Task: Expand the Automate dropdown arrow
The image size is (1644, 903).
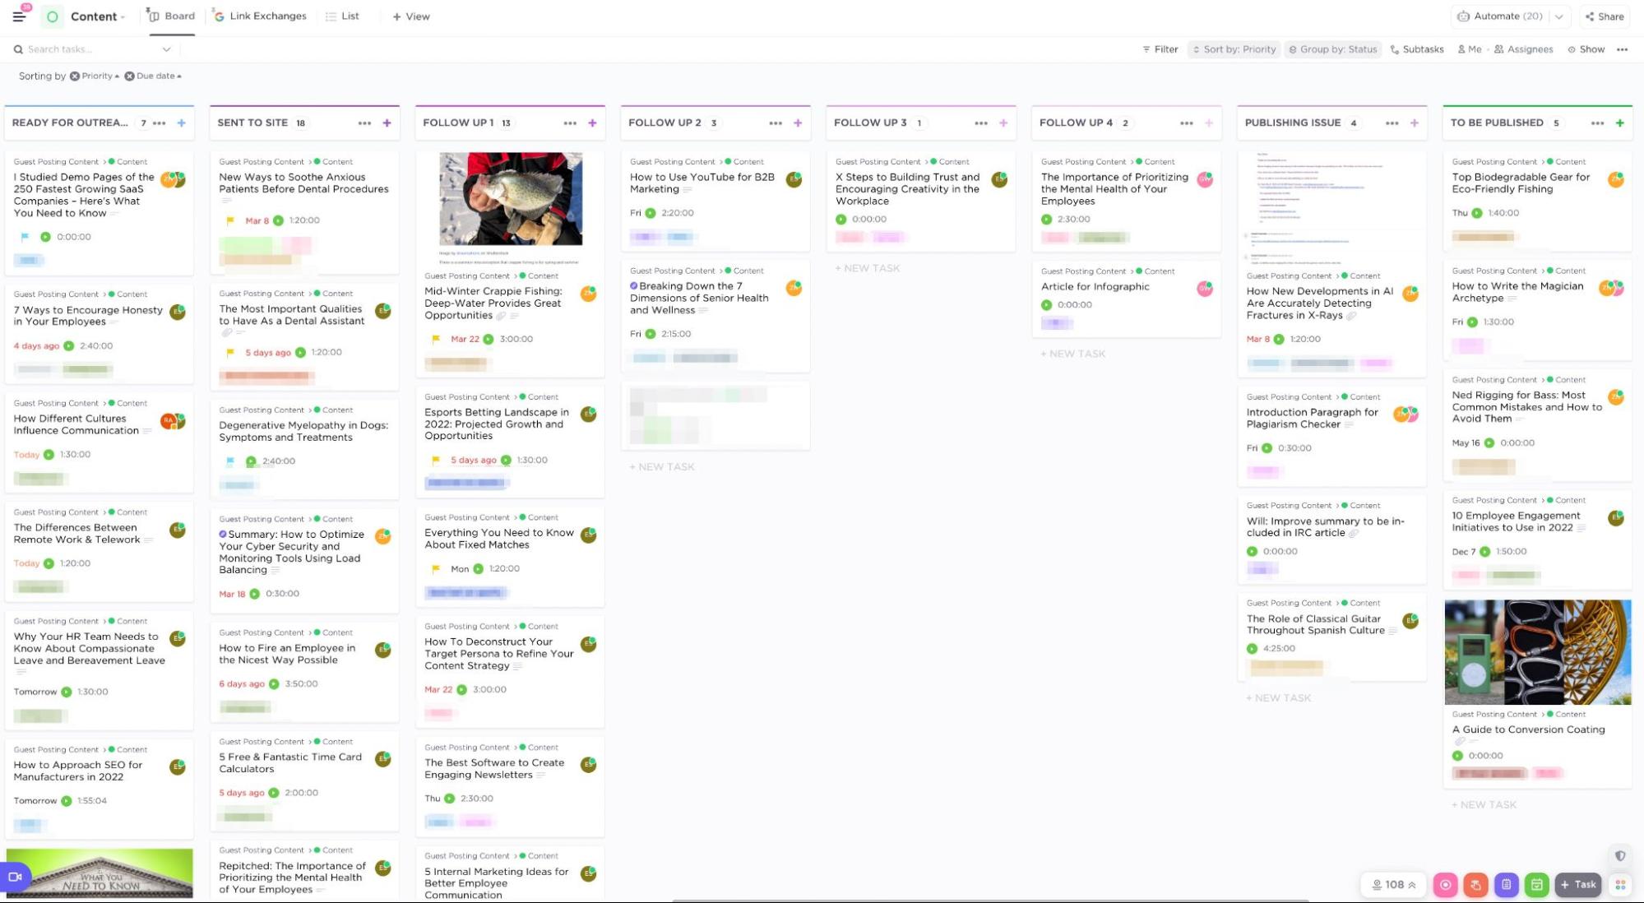Action: 1558,16
